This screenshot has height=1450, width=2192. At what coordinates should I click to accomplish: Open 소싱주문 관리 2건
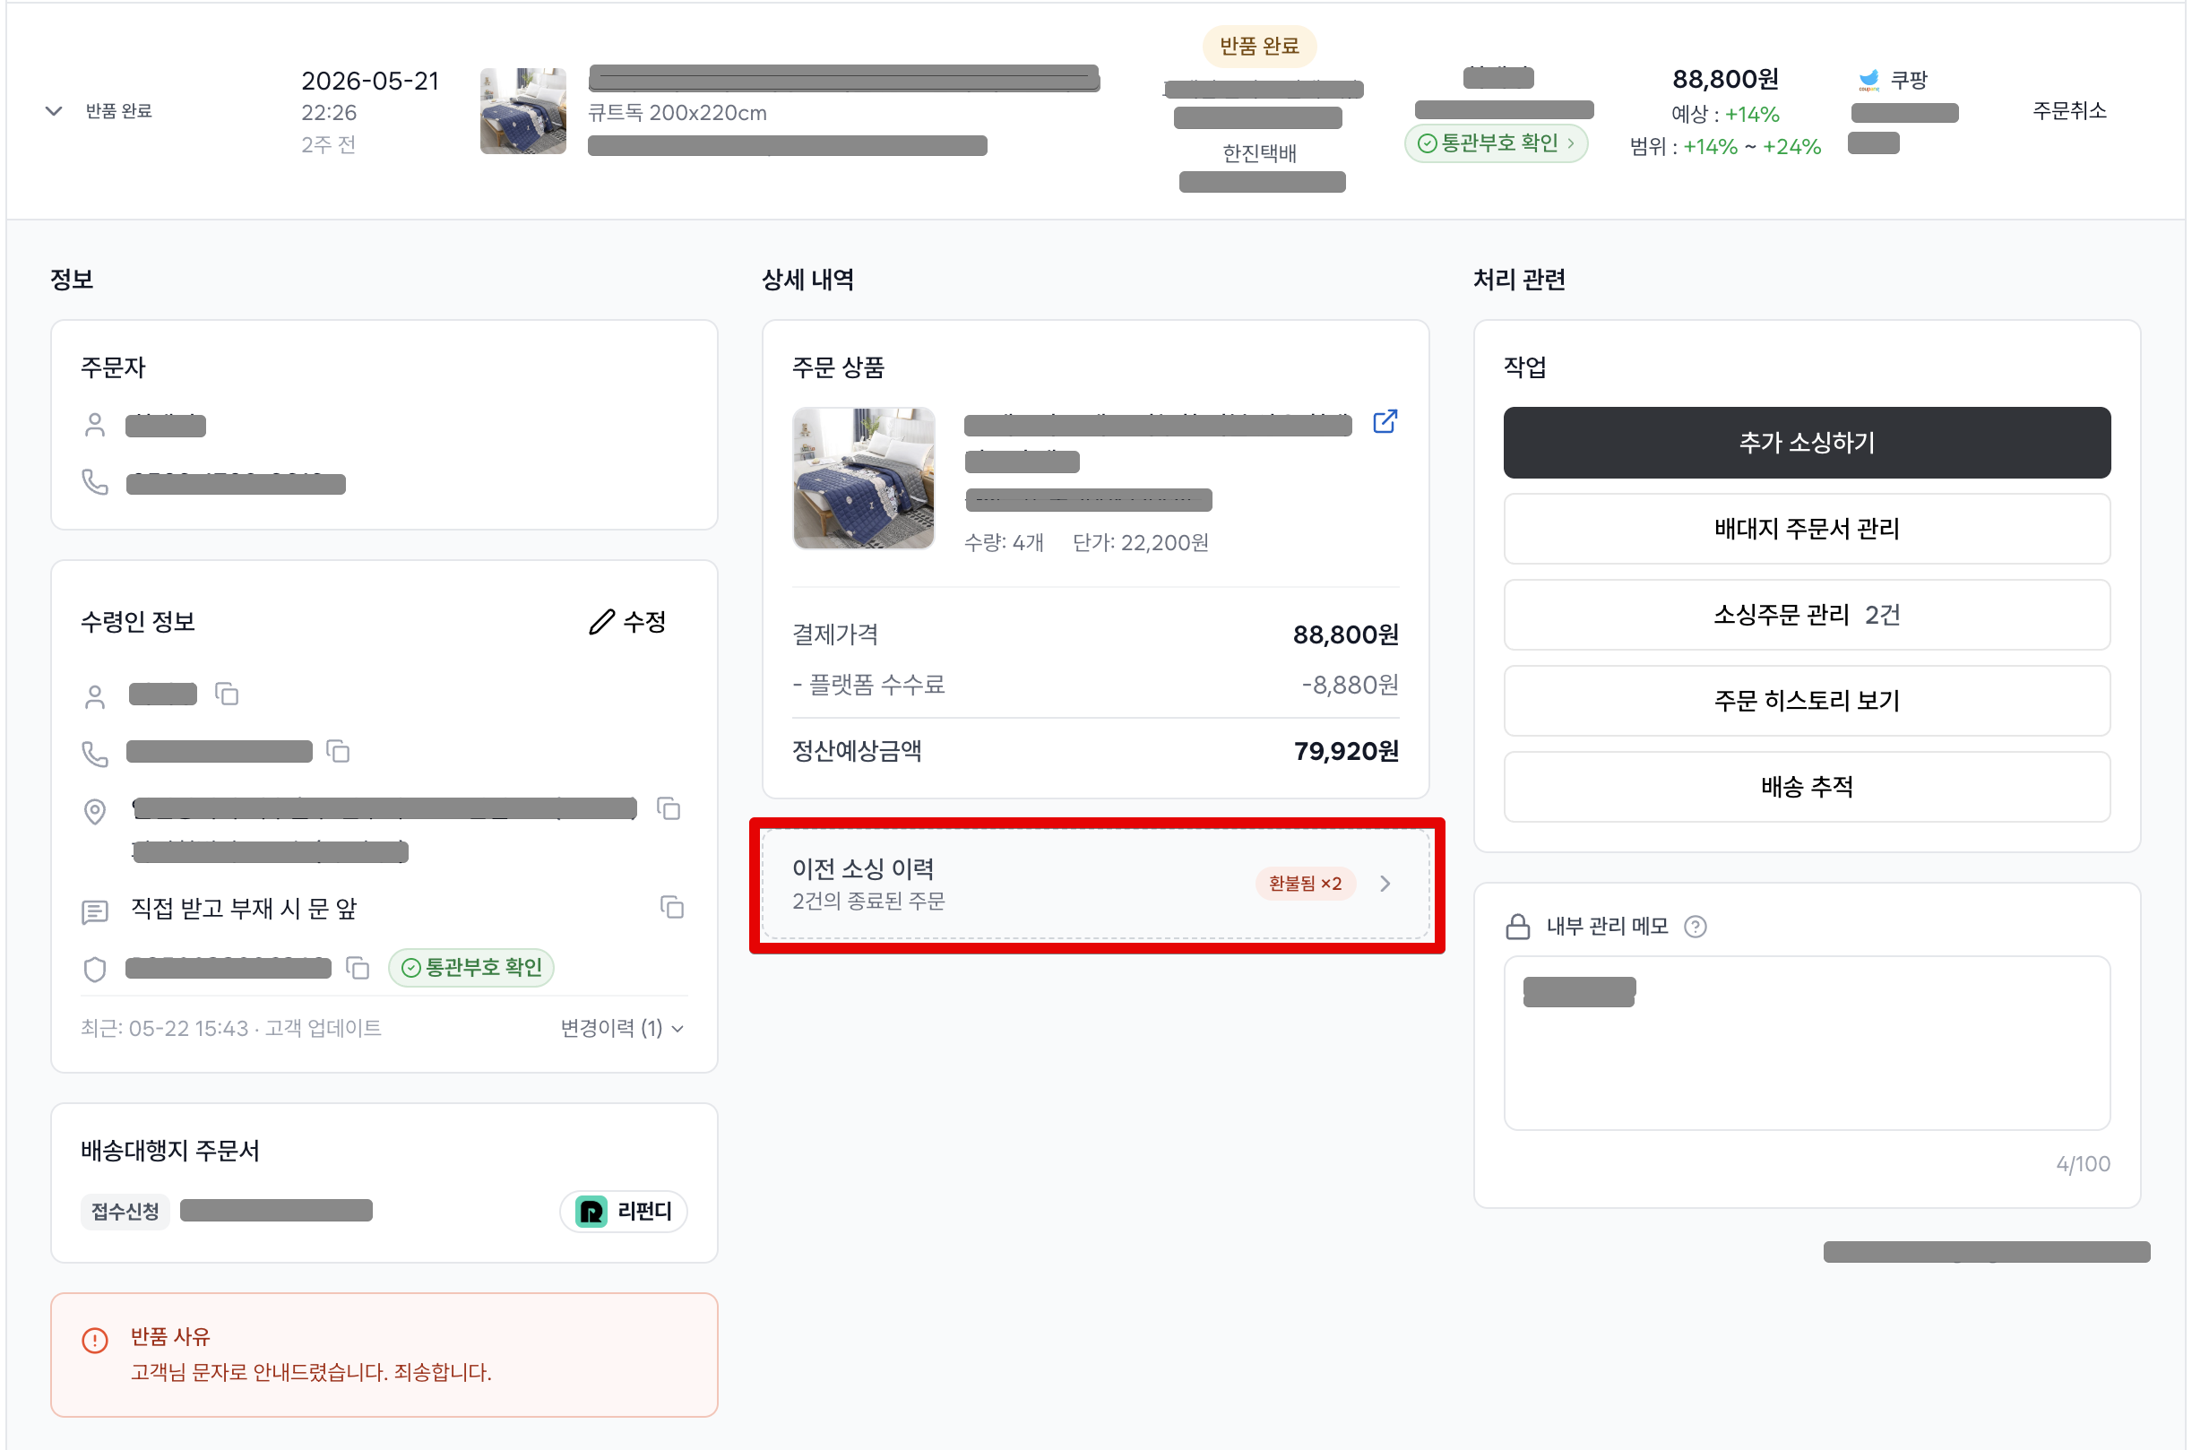(x=1807, y=614)
